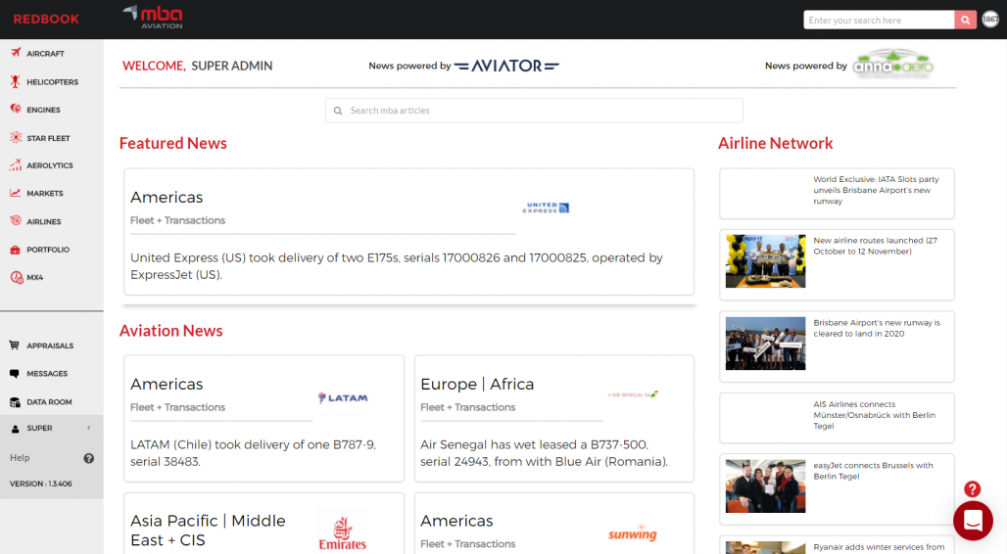Image resolution: width=1007 pixels, height=554 pixels.
Task: Click the Aviation News heading
Action: 170,331
